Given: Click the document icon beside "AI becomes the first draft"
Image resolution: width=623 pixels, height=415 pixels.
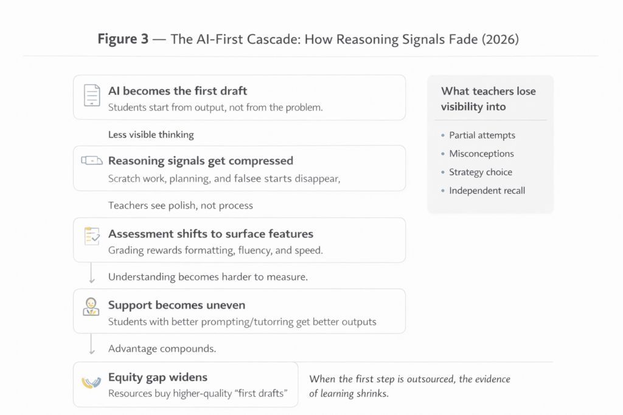Looking at the screenshot, I should coord(91,96).
